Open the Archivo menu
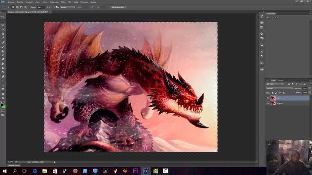 click(x=11, y=2)
